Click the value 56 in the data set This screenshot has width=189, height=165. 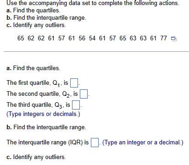point(82,38)
